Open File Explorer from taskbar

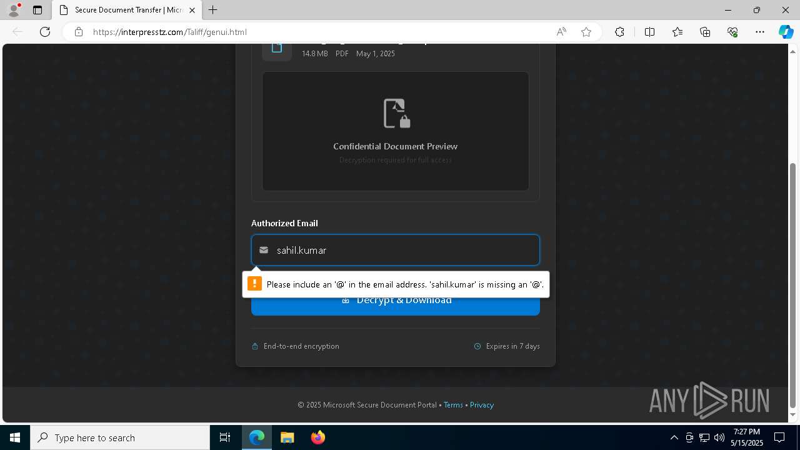[287, 437]
